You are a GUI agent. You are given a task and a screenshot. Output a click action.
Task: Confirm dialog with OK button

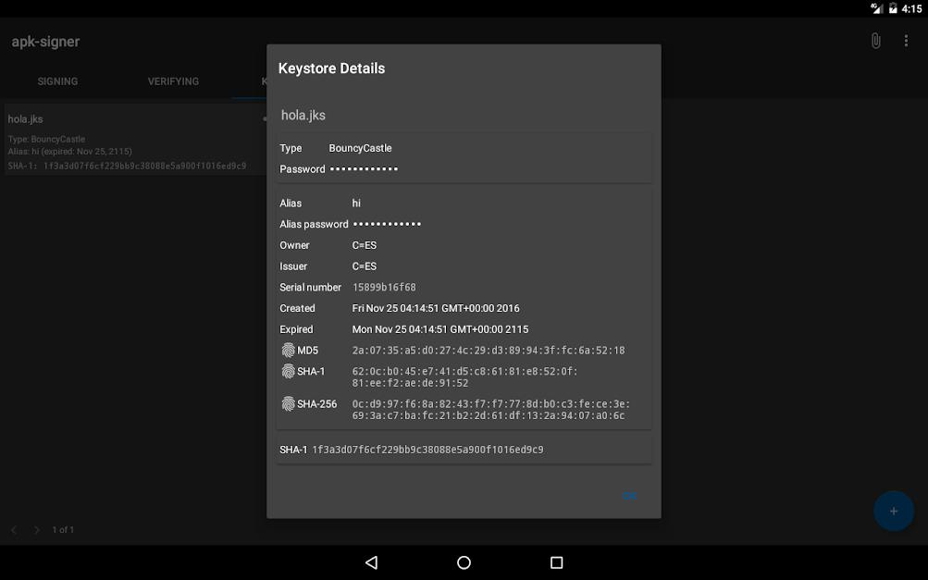(629, 496)
